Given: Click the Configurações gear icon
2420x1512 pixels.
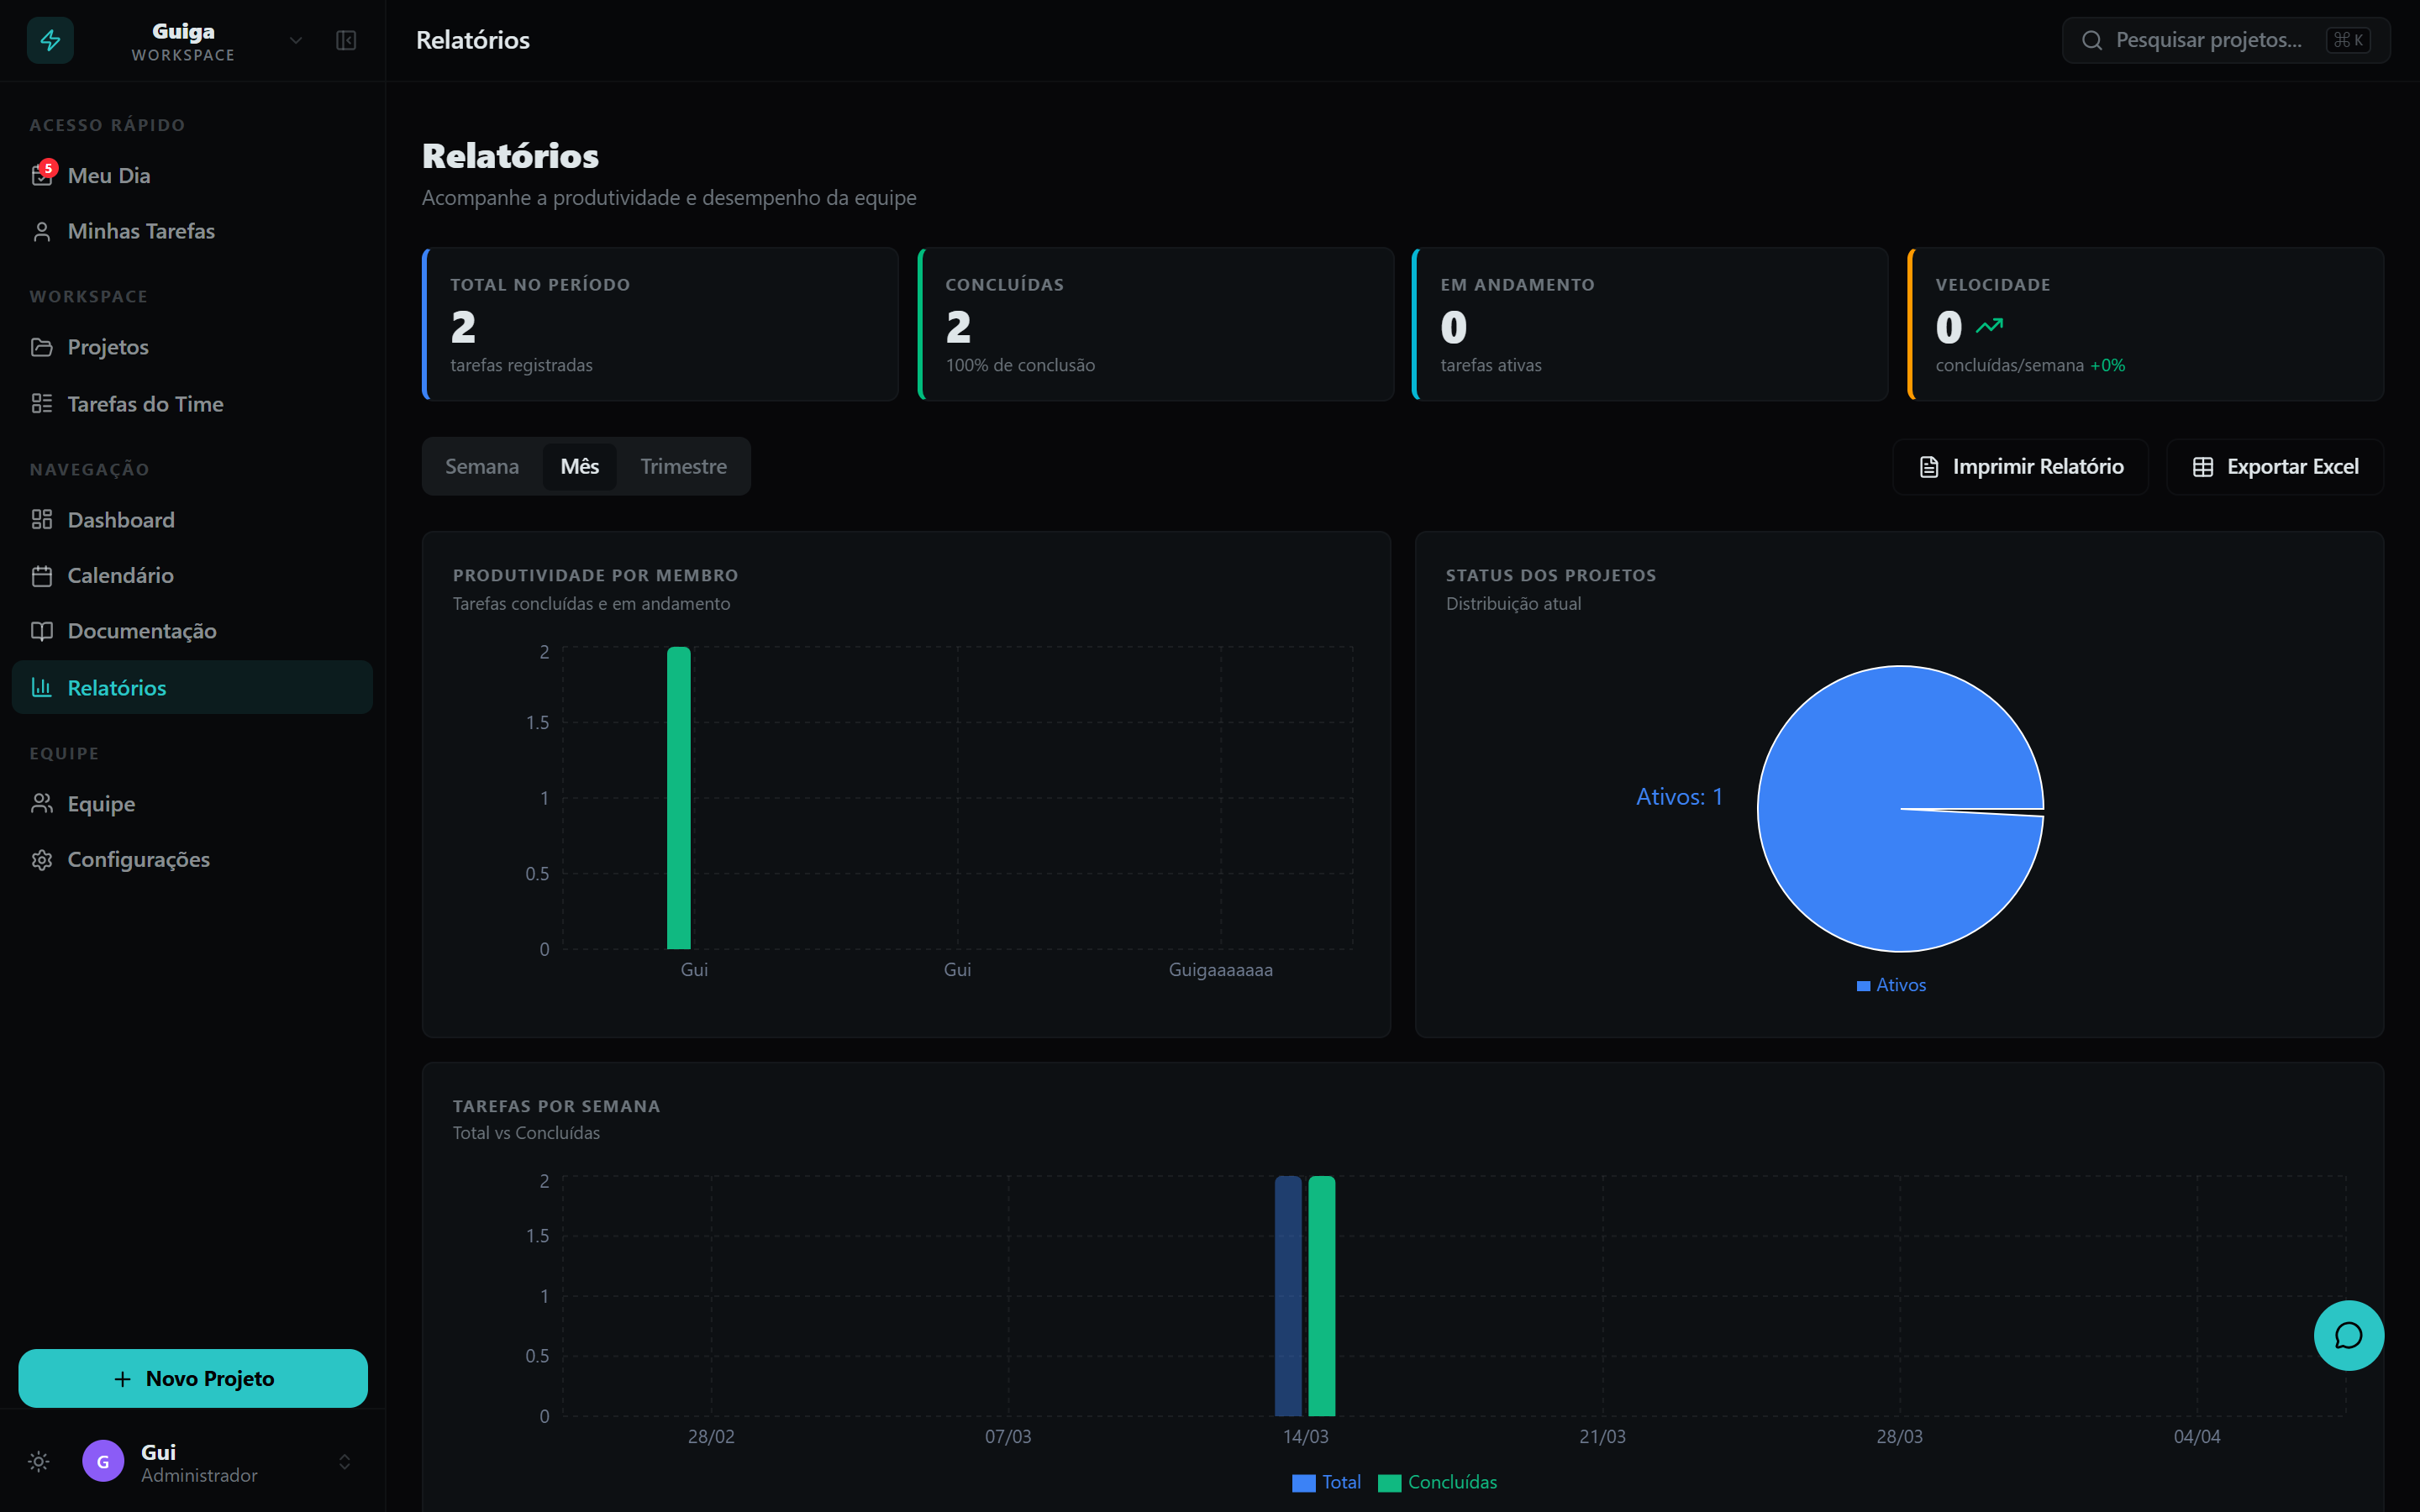Looking at the screenshot, I should [x=42, y=859].
